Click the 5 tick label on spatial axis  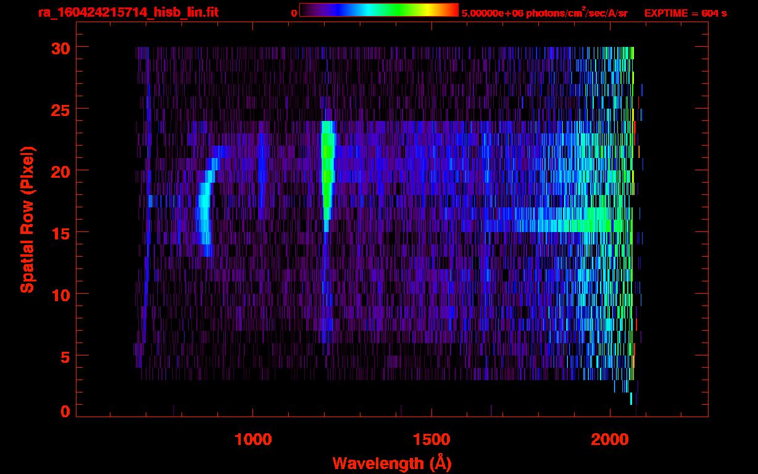(x=64, y=356)
